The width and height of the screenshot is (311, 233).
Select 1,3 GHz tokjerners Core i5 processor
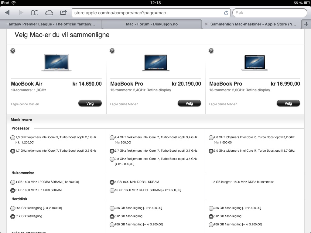pyautogui.click(x=13, y=137)
